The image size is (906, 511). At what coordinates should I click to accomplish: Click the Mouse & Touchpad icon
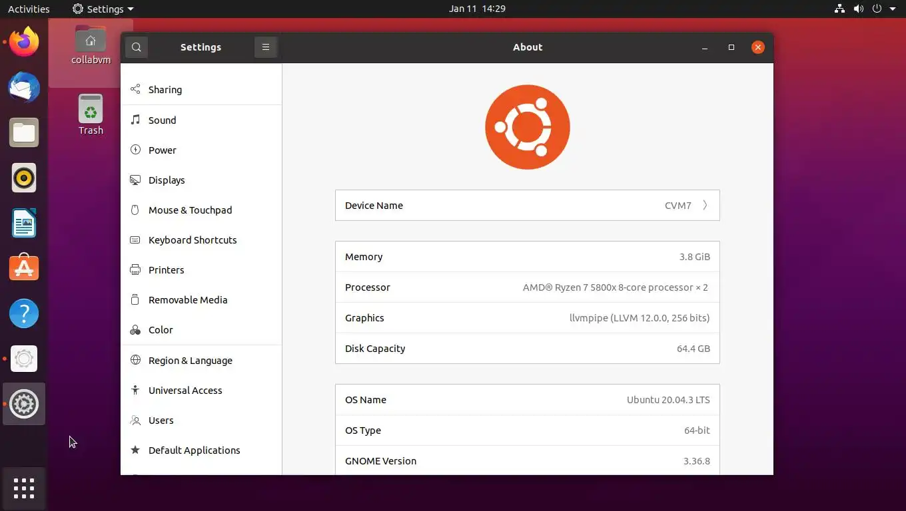135,210
